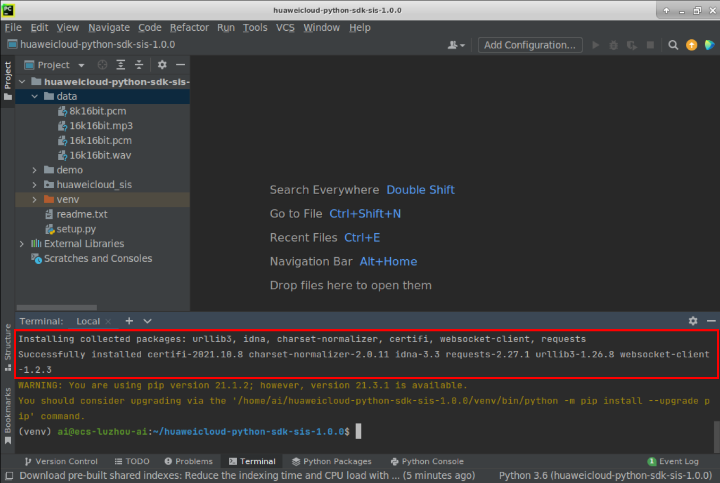Open the Code With Me user icon

click(456, 45)
